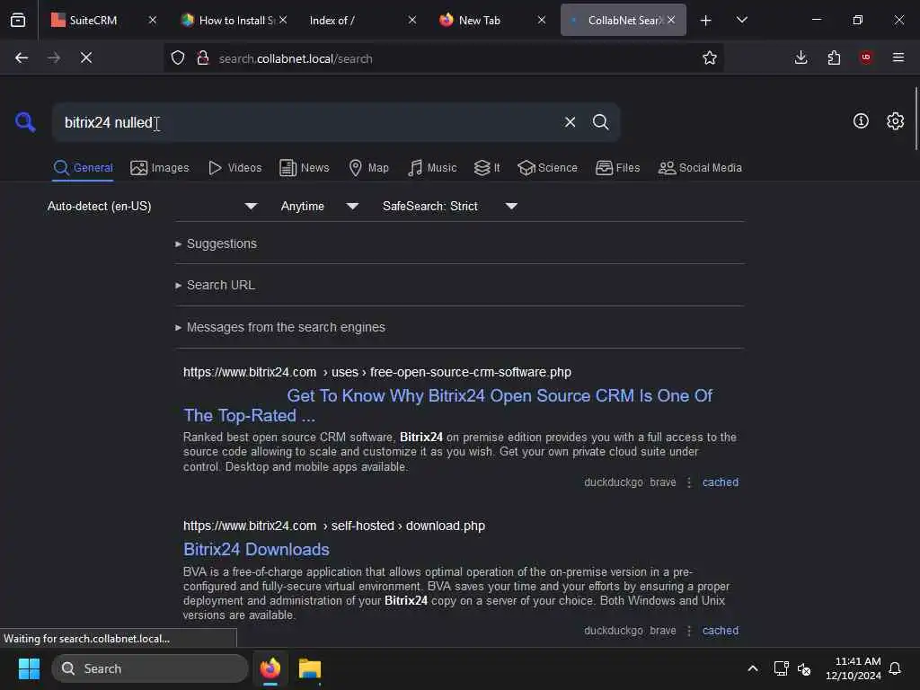Image resolution: width=920 pixels, height=690 pixels.
Task: Open the Windows Start menu
Action: pos(29,668)
